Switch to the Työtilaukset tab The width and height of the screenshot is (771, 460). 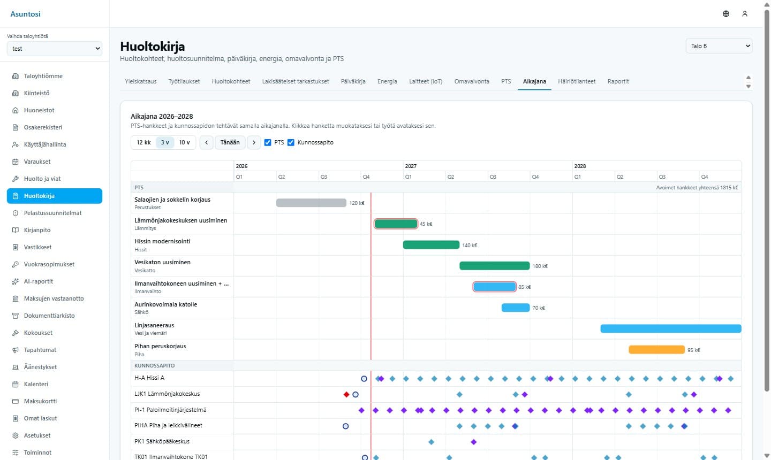click(184, 81)
